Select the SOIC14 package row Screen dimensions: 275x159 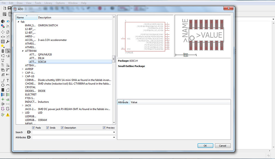pyautogui.click(x=70, y=62)
